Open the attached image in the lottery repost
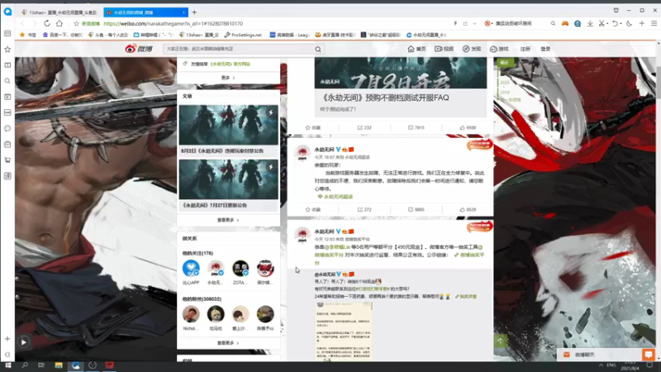This screenshot has height=372, width=661. coord(344,331)
